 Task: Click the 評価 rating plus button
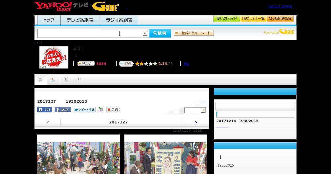[126, 64]
